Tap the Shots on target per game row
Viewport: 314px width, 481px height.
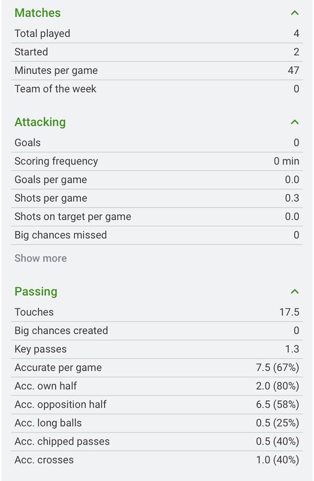(157, 217)
